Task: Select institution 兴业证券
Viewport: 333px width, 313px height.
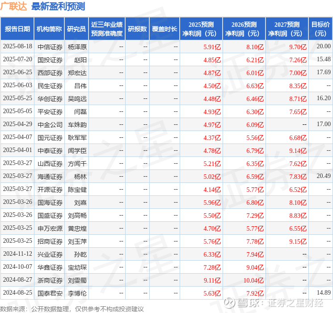Action: pos(50,254)
